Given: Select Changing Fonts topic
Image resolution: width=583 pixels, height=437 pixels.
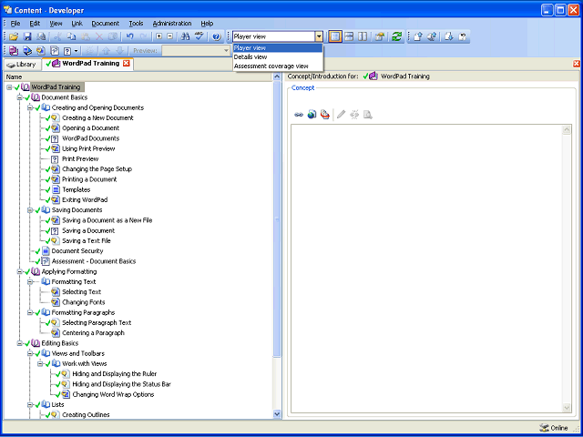Looking at the screenshot, I should point(84,302).
